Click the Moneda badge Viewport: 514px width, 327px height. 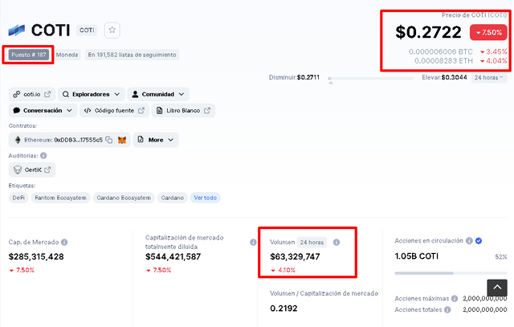pyautogui.click(x=67, y=55)
